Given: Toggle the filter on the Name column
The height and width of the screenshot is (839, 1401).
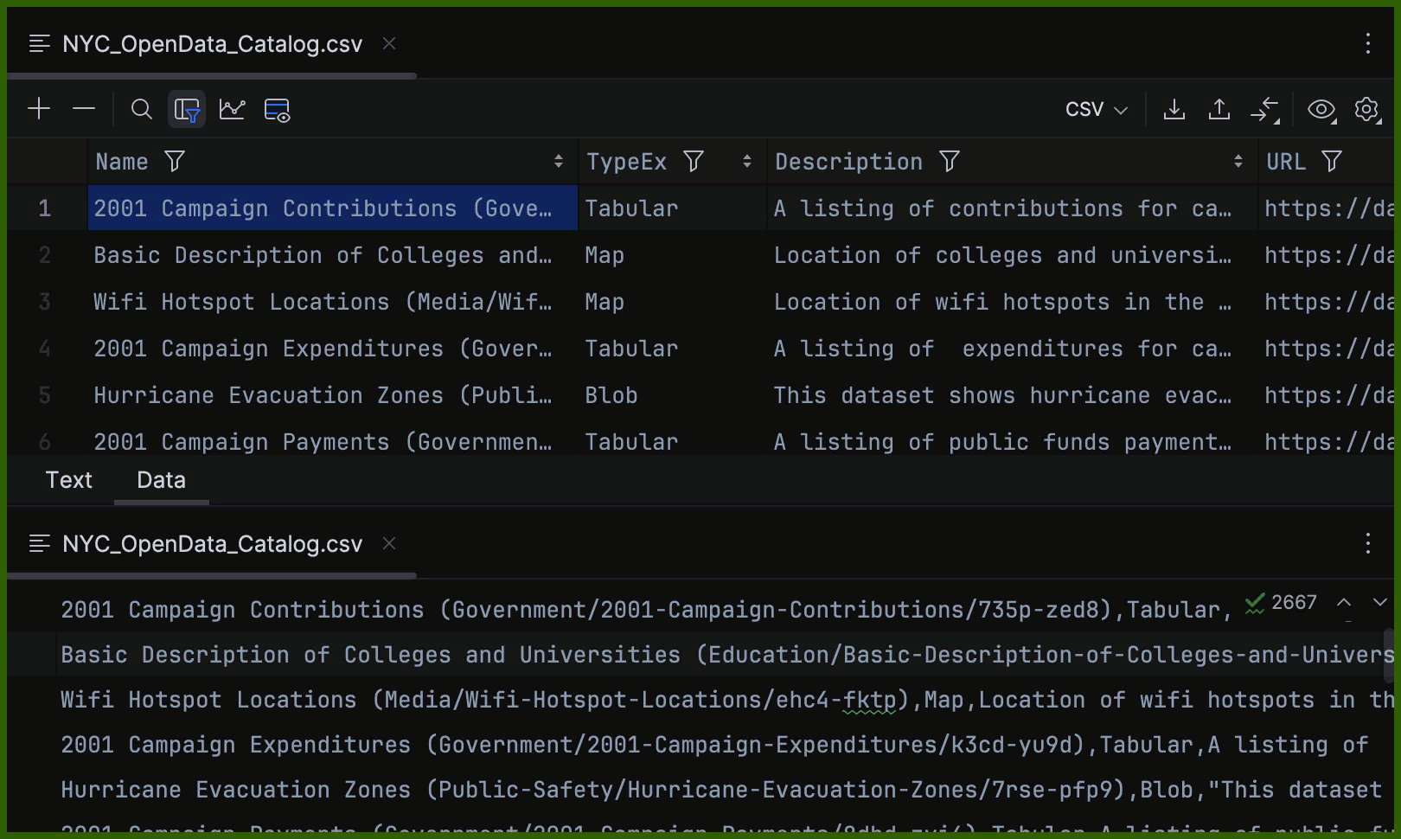Looking at the screenshot, I should click(176, 161).
